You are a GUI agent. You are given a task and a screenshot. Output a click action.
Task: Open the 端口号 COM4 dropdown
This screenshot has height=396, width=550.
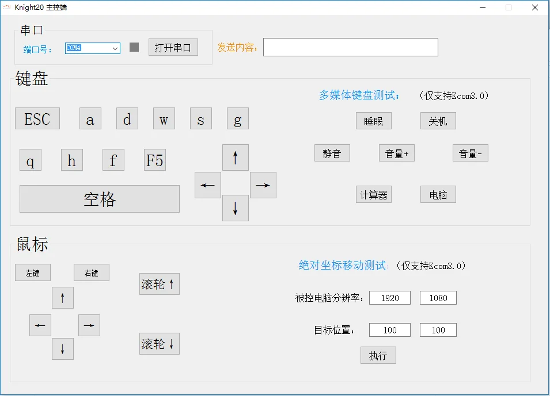click(x=93, y=48)
